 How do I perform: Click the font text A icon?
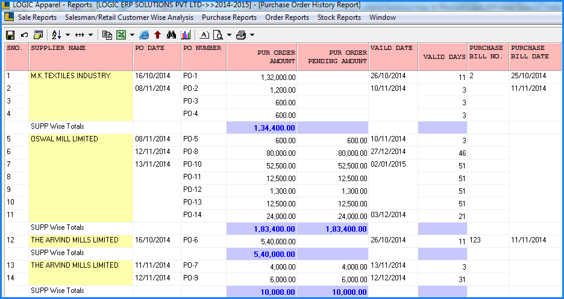204,35
